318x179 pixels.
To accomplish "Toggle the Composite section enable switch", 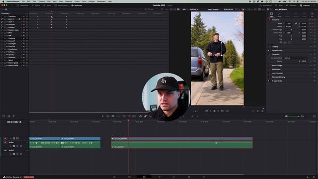I will 269,54.
